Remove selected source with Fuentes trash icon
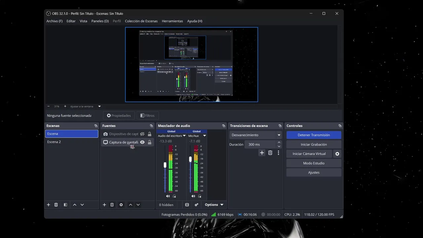Screen dimensions: 423x238 click(112, 205)
